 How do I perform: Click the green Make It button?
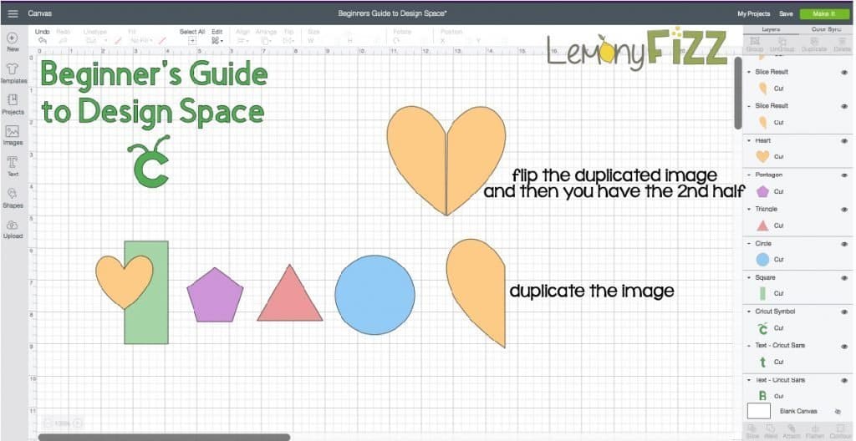(823, 13)
